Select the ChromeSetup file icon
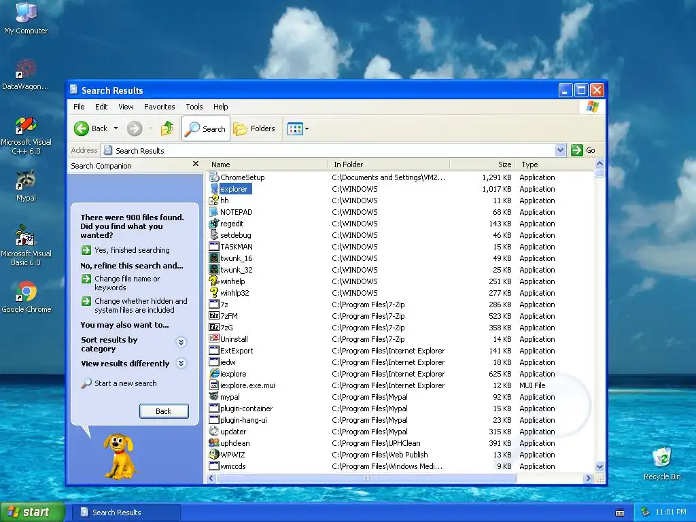Screen dimensions: 696x522 tap(214, 177)
